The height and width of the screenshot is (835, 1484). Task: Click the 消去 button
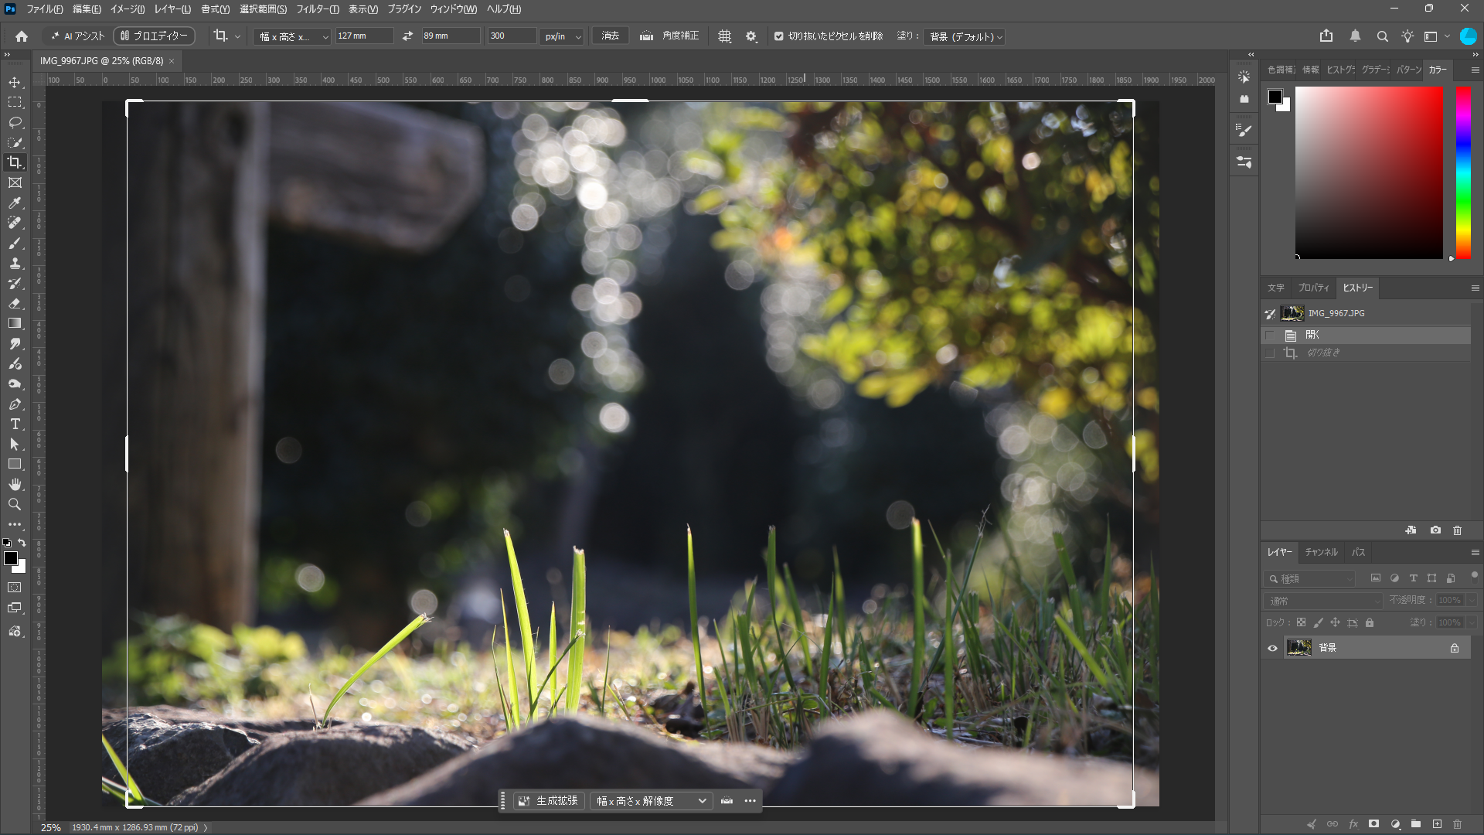611,36
